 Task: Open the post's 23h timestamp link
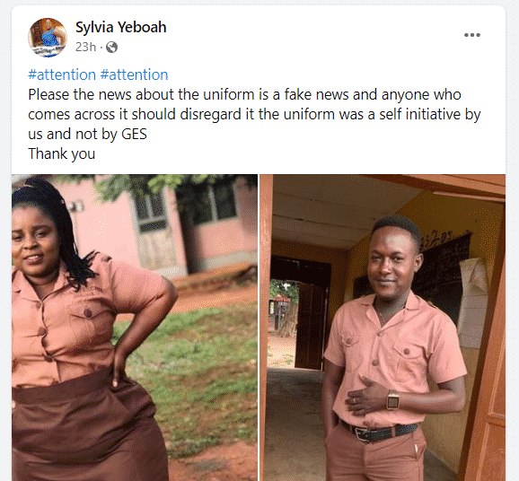click(85, 47)
